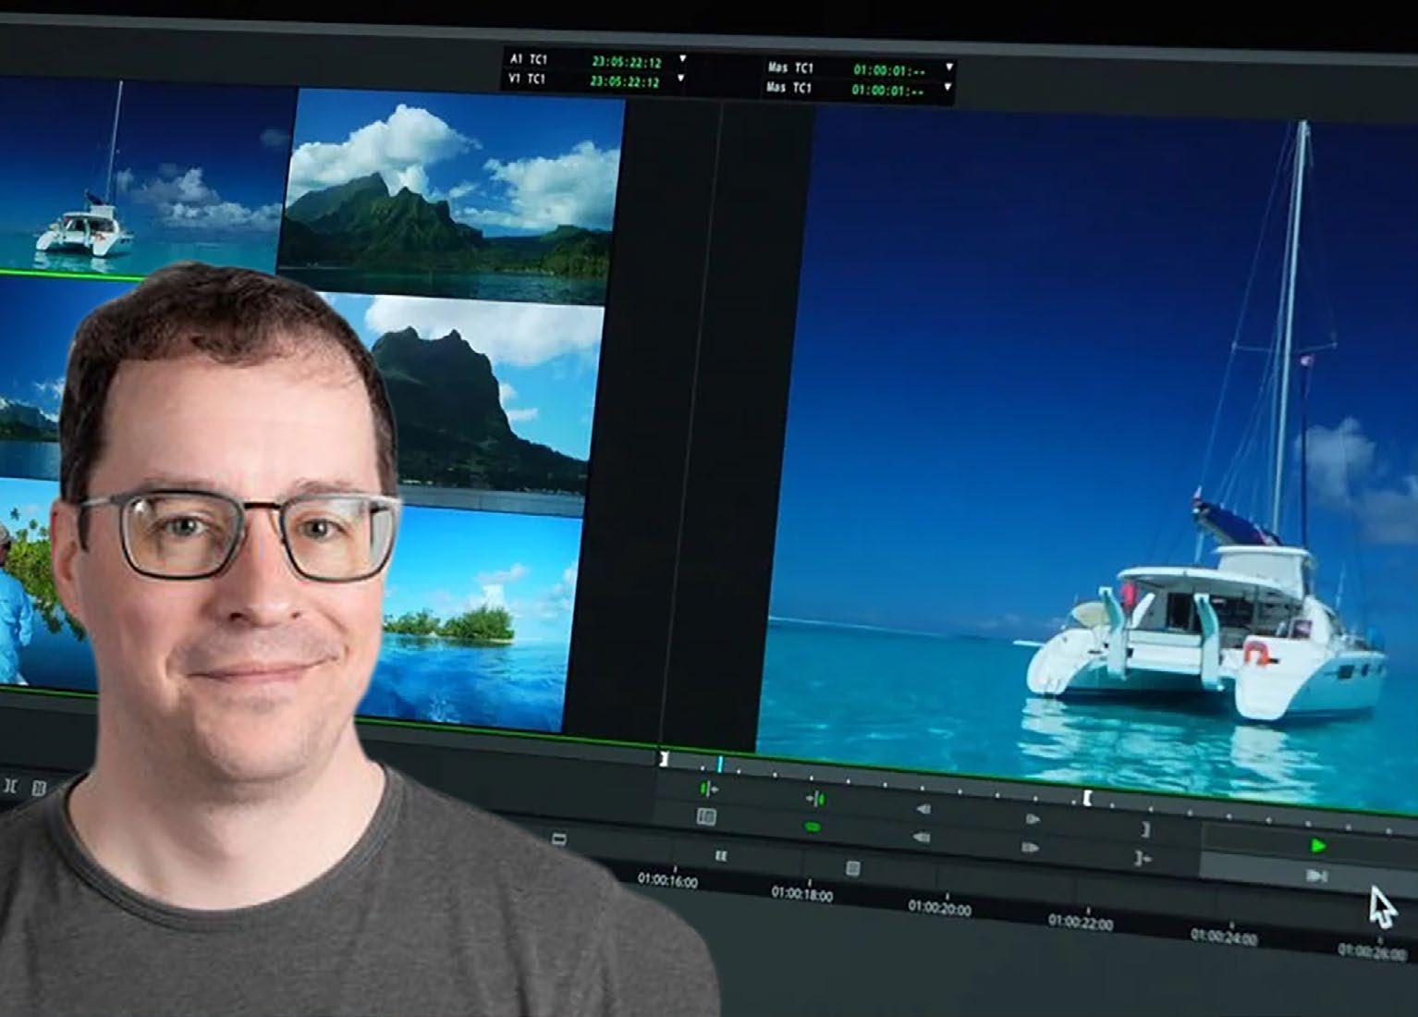Click the grey square icon above 01:00:18:00
Image resolution: width=1418 pixels, height=1017 pixels.
853,868
